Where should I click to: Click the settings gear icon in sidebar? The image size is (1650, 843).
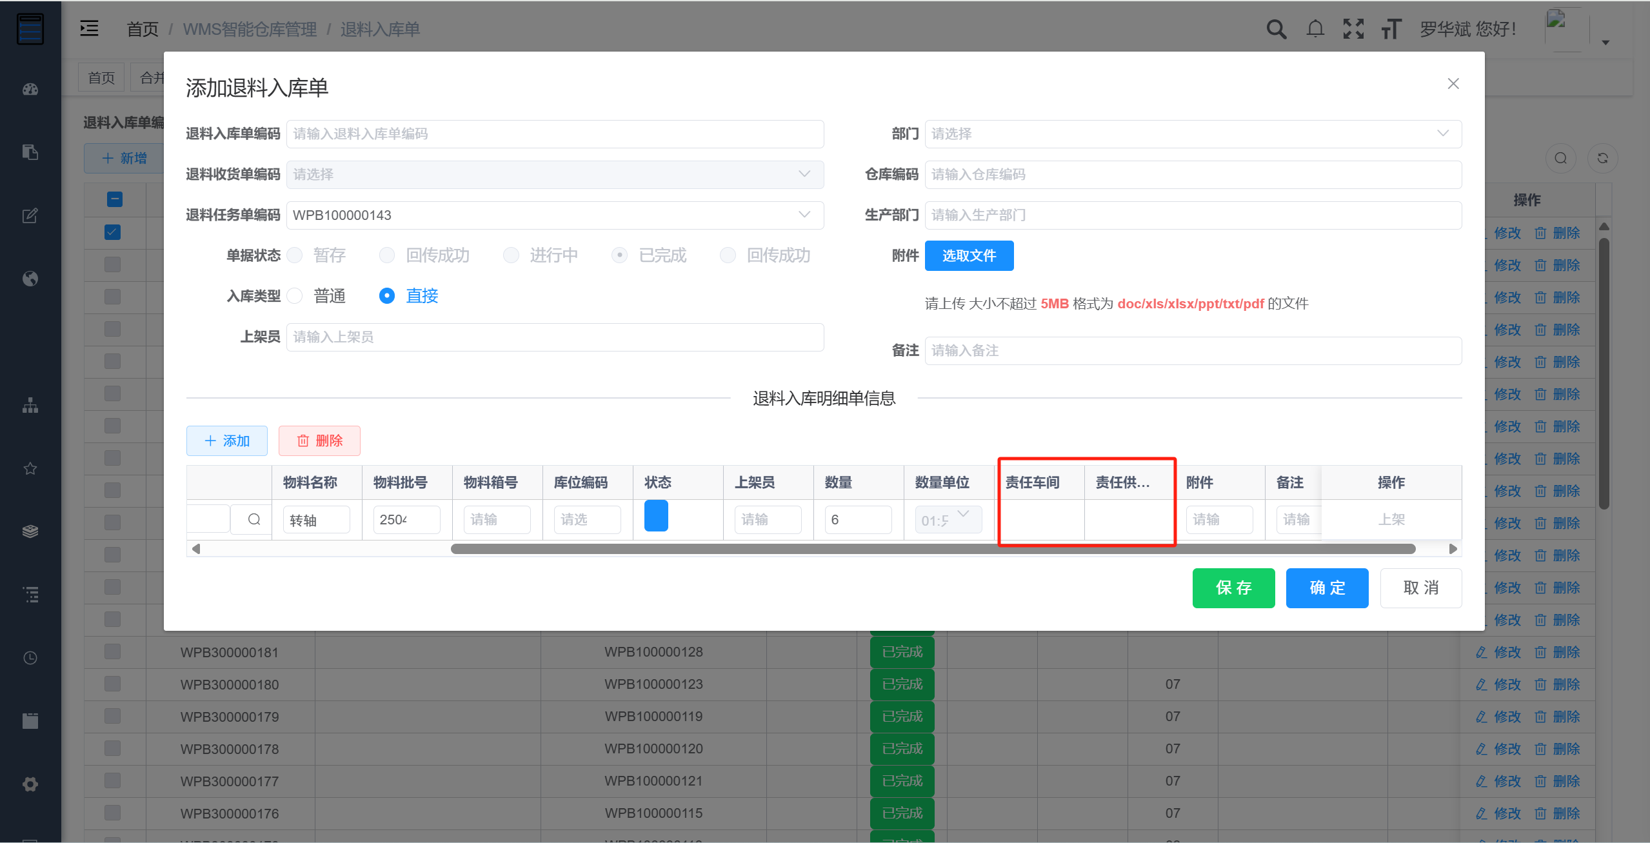coord(30,784)
